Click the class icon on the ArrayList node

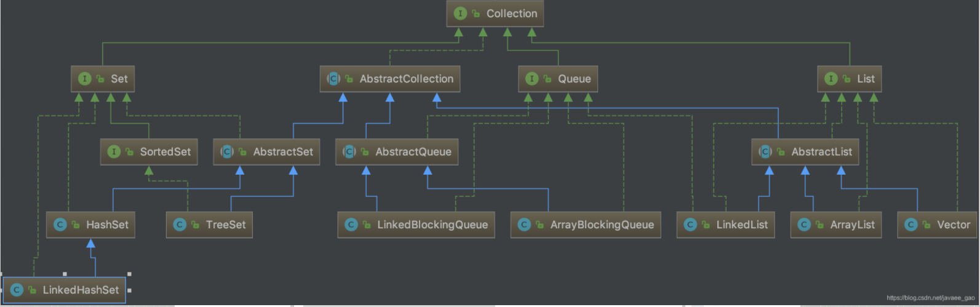[x=804, y=225]
